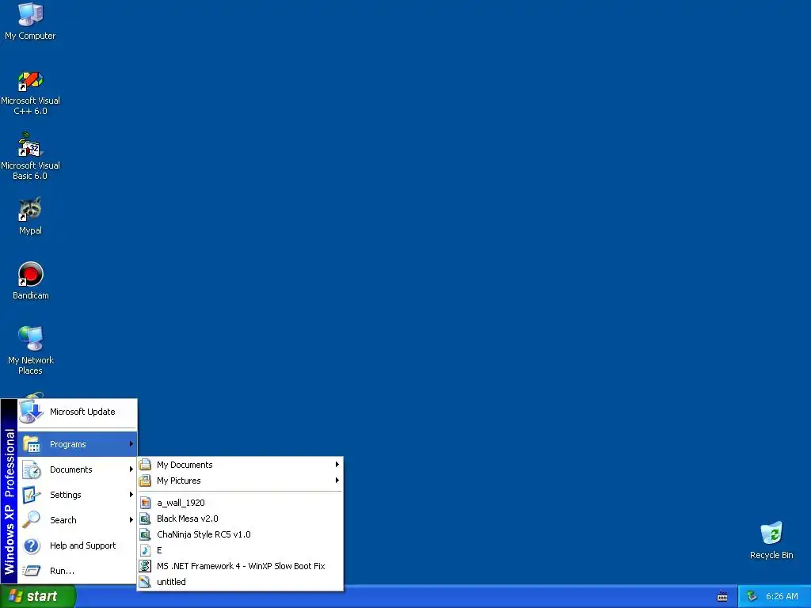Viewport: 811px width, 608px height.
Task: Click the Documents menu icon
Action: coord(32,469)
